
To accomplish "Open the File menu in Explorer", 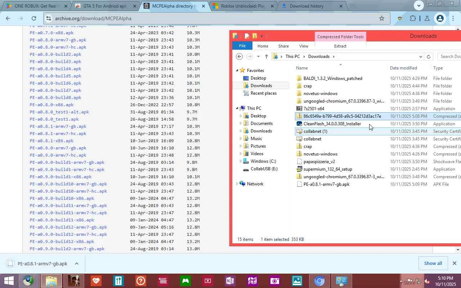I will click(242, 46).
